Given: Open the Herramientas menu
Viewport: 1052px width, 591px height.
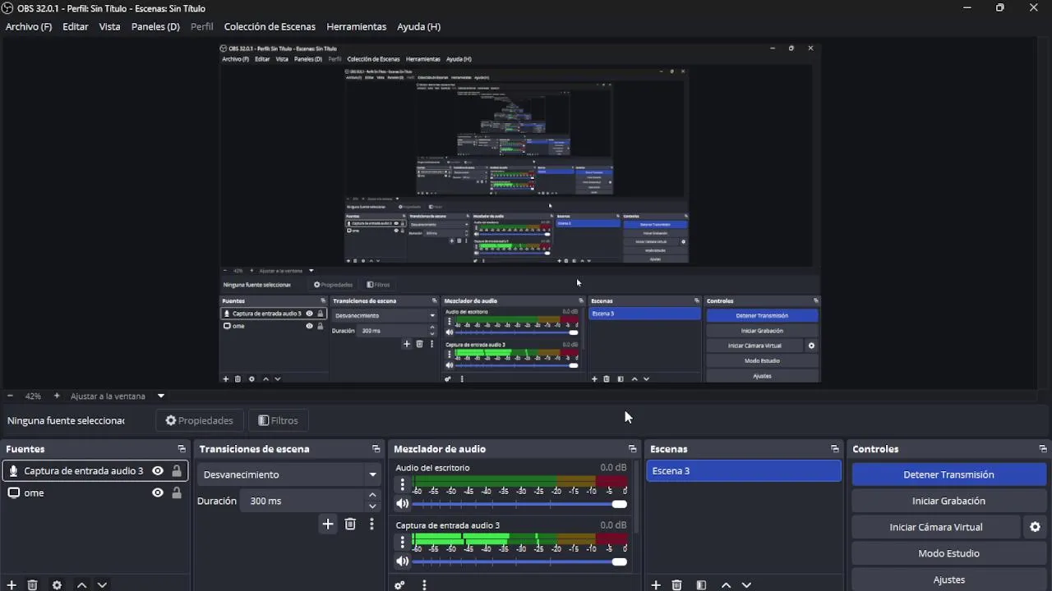Looking at the screenshot, I should pyautogui.click(x=356, y=26).
